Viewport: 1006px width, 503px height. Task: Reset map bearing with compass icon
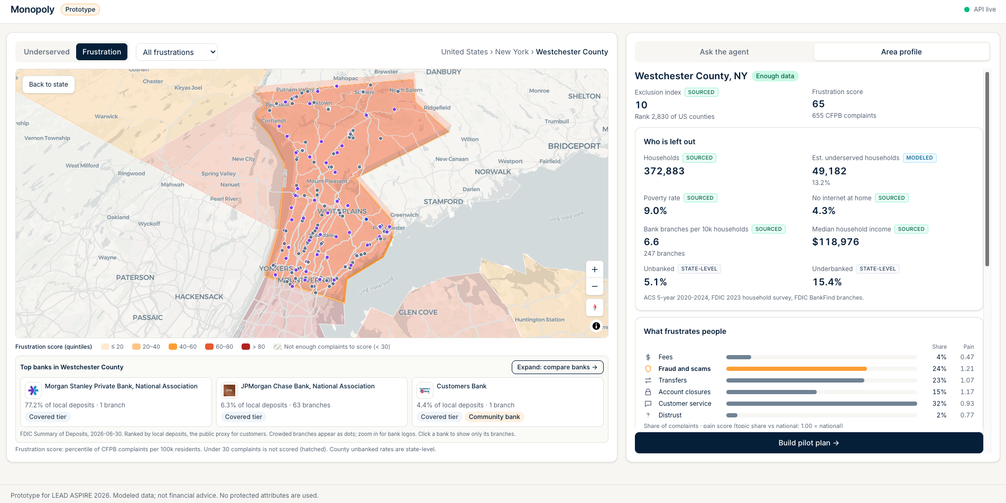[x=595, y=308]
